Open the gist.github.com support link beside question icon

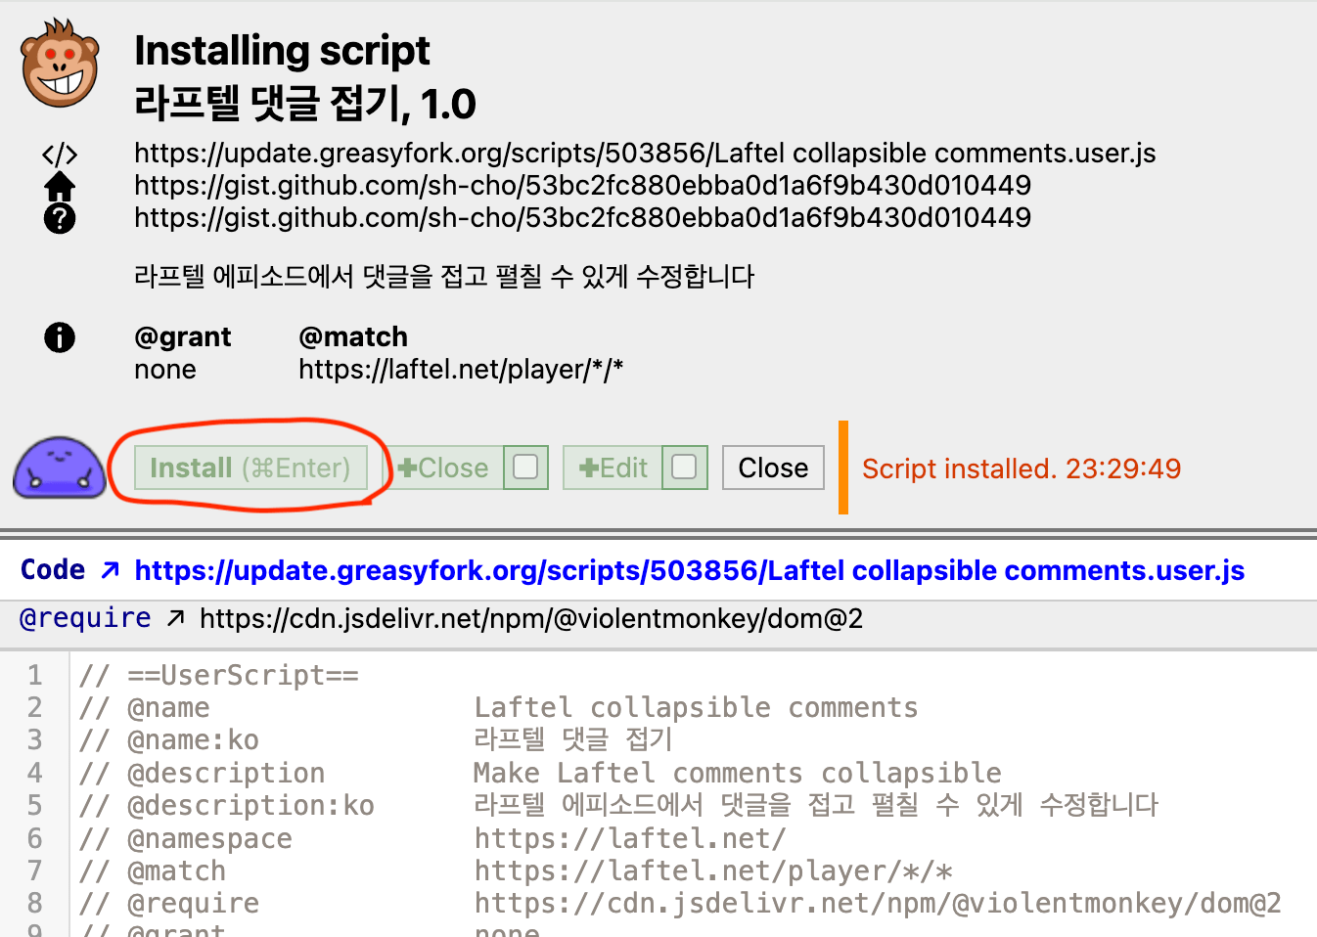[582, 218]
